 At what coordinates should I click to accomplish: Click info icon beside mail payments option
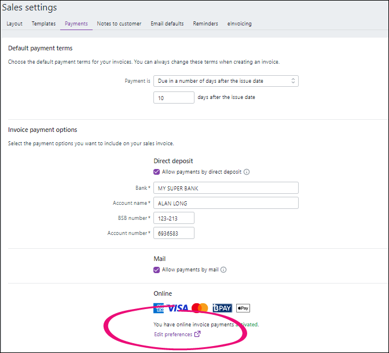(x=223, y=270)
